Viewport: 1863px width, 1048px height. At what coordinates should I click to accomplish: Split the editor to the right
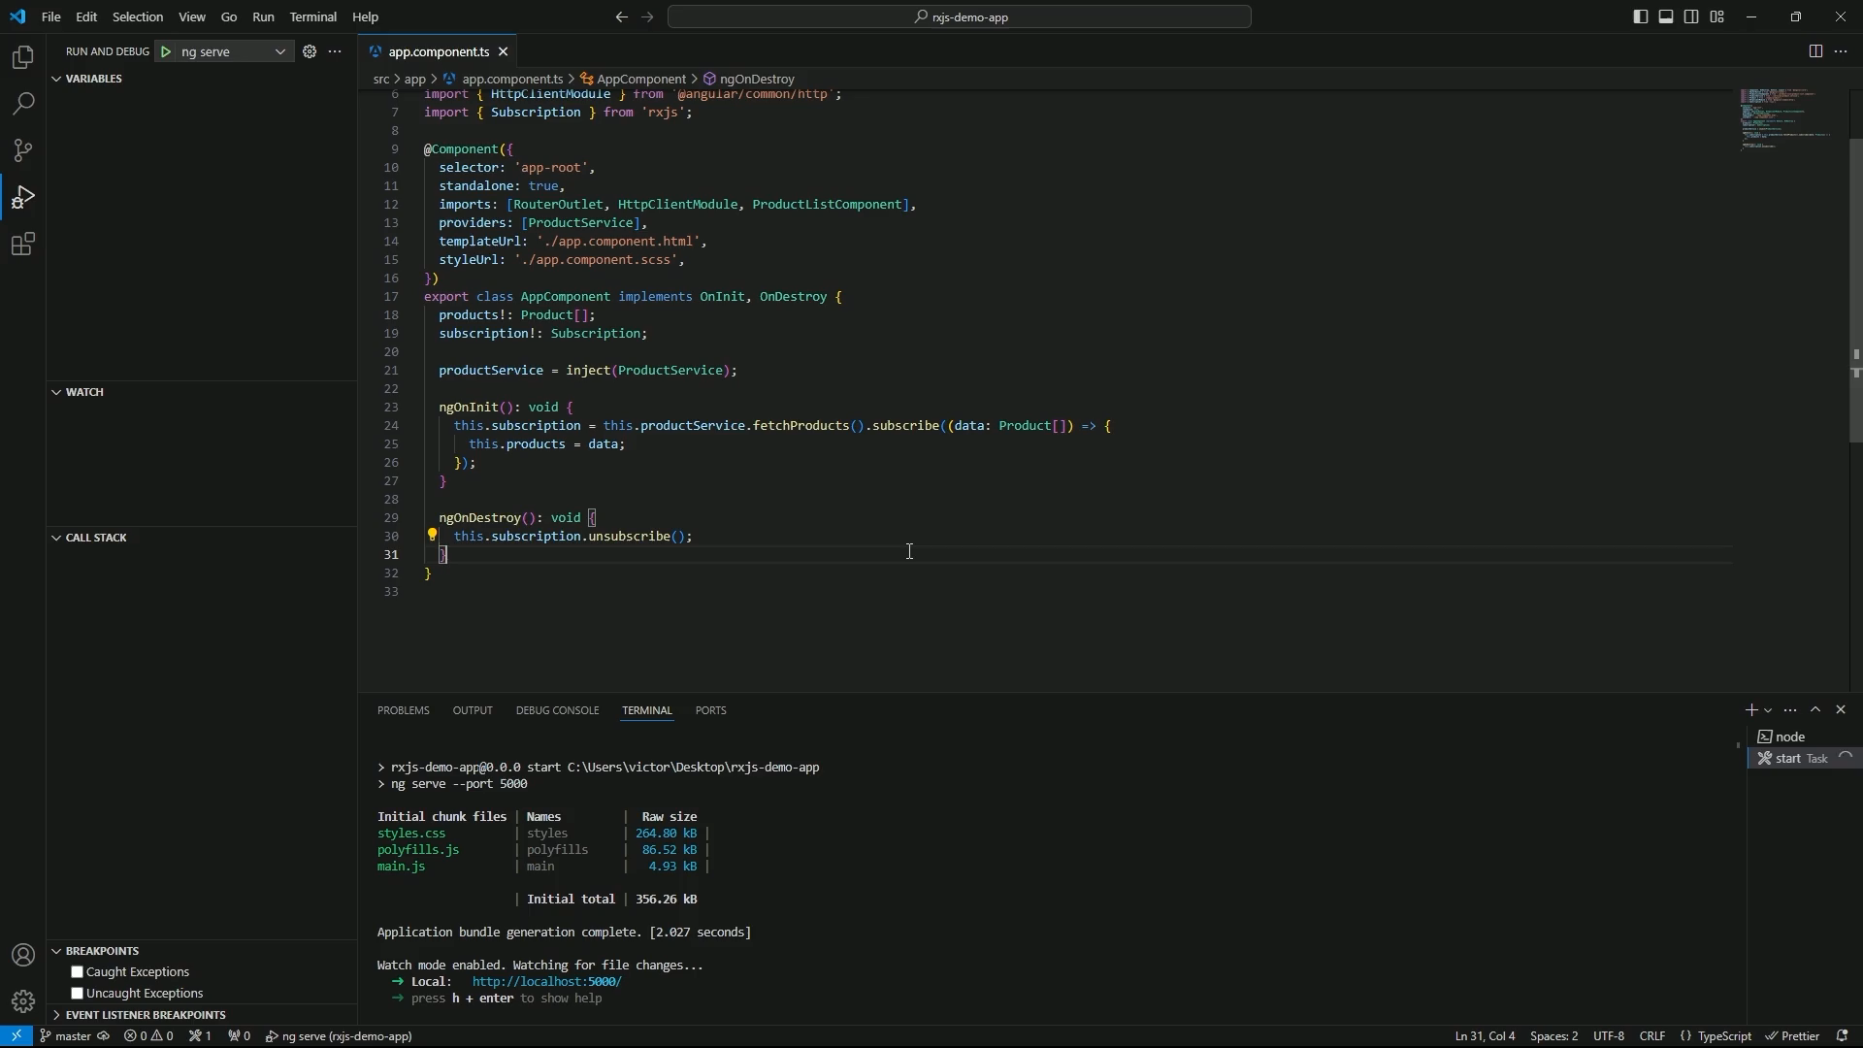pyautogui.click(x=1814, y=51)
